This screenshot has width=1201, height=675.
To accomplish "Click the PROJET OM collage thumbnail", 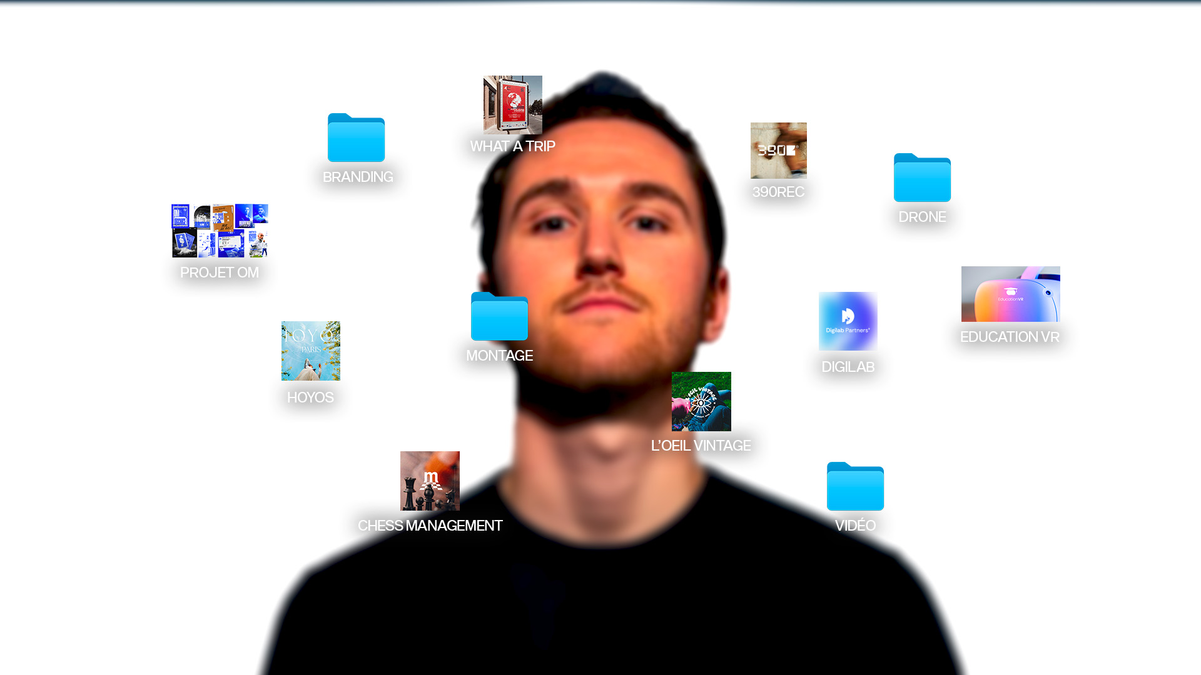I will tap(220, 231).
